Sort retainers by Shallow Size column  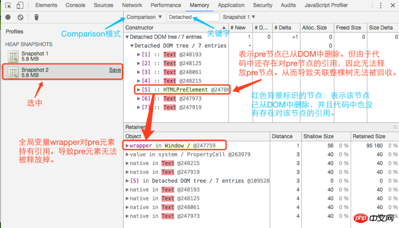click(x=326, y=136)
